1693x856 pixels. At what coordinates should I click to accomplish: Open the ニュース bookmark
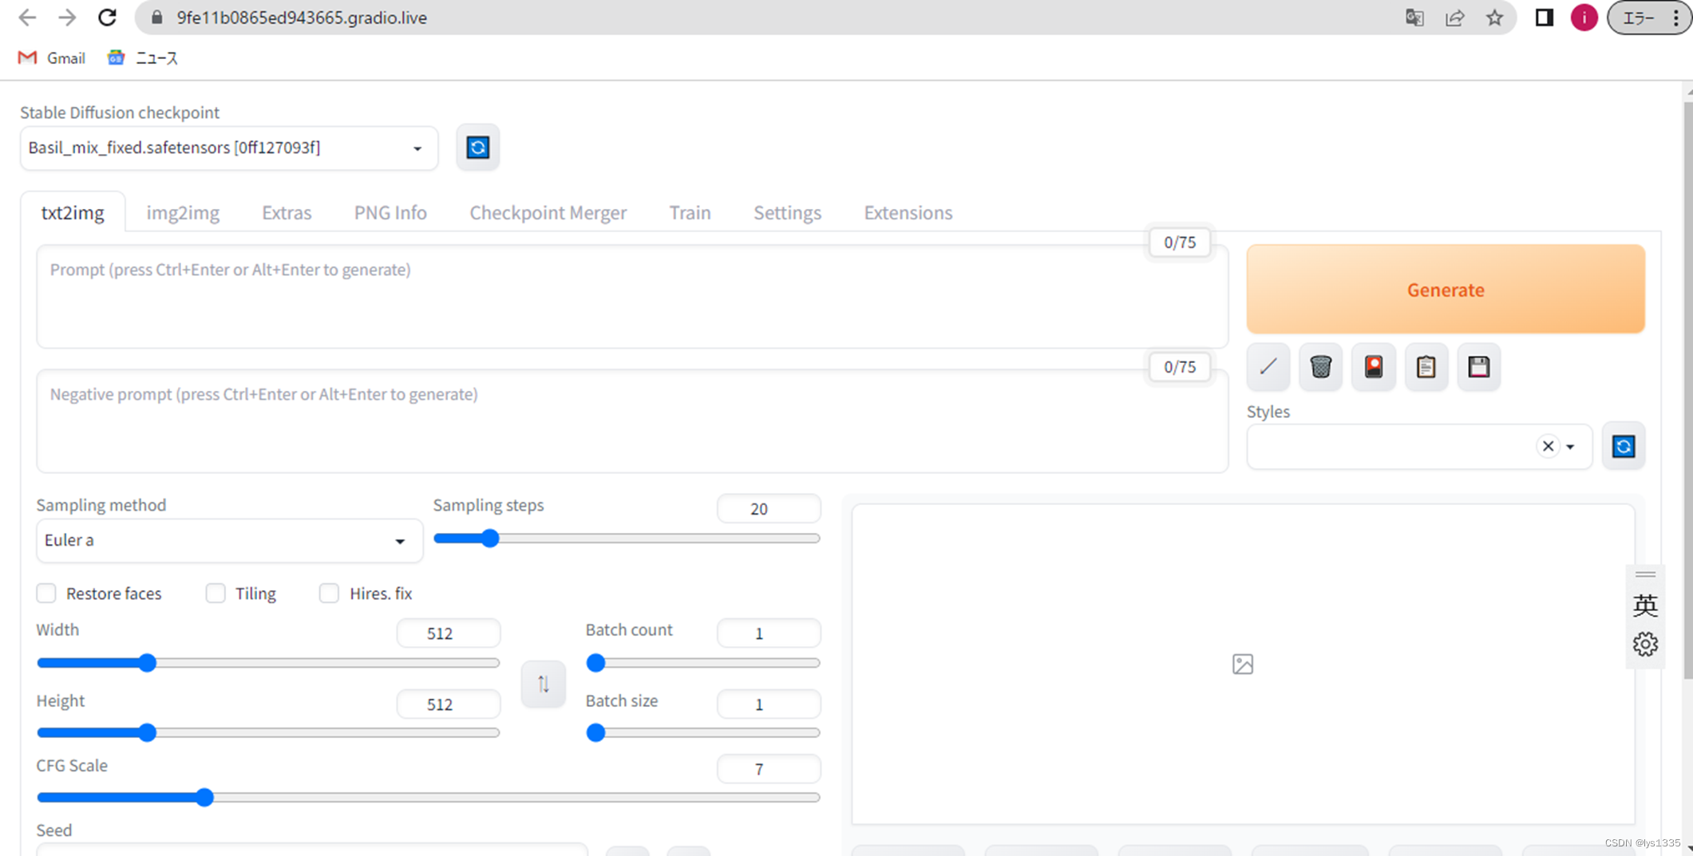143,57
